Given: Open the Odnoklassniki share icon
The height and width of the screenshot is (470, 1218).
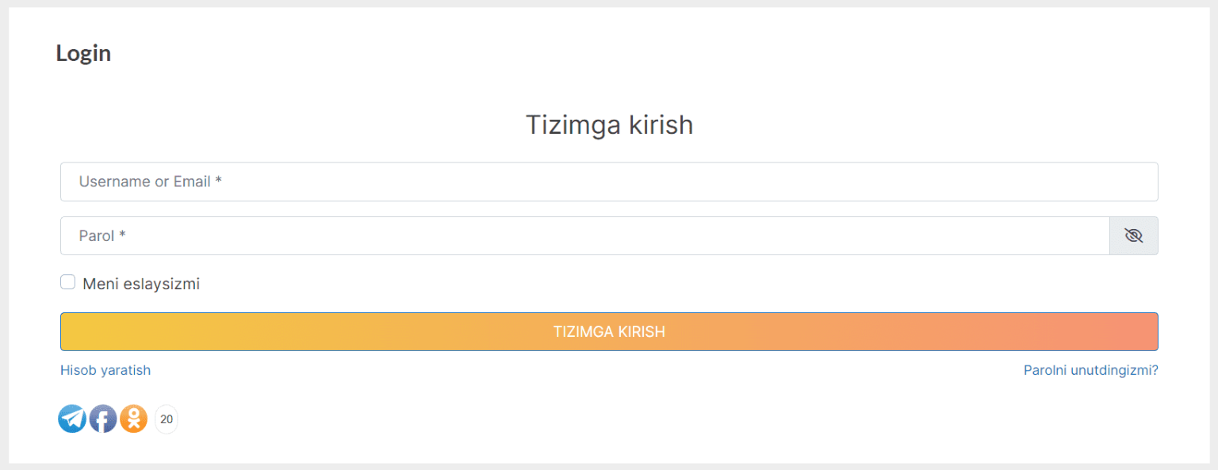Looking at the screenshot, I should [134, 418].
